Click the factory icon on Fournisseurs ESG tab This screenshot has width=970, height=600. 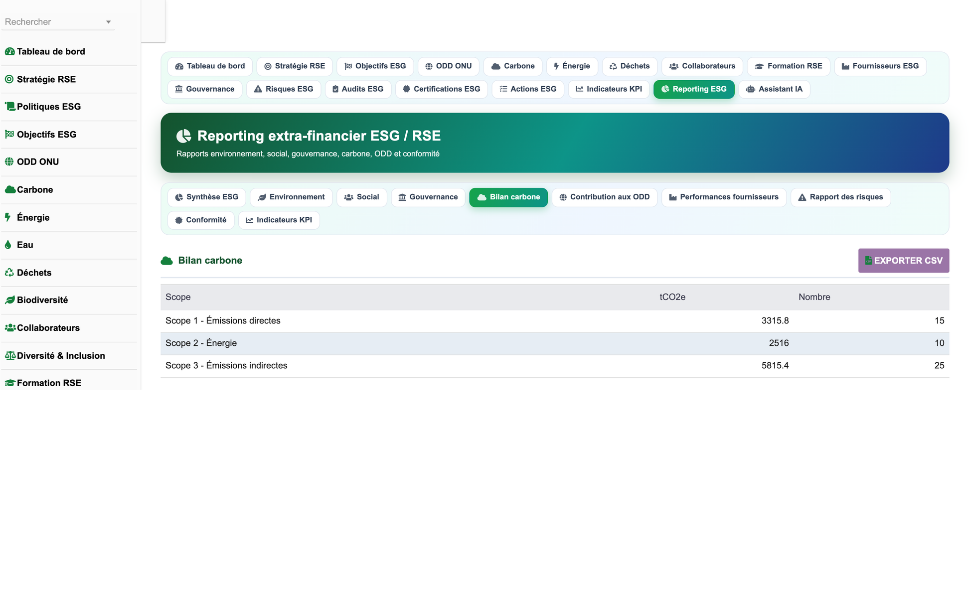[x=845, y=66]
